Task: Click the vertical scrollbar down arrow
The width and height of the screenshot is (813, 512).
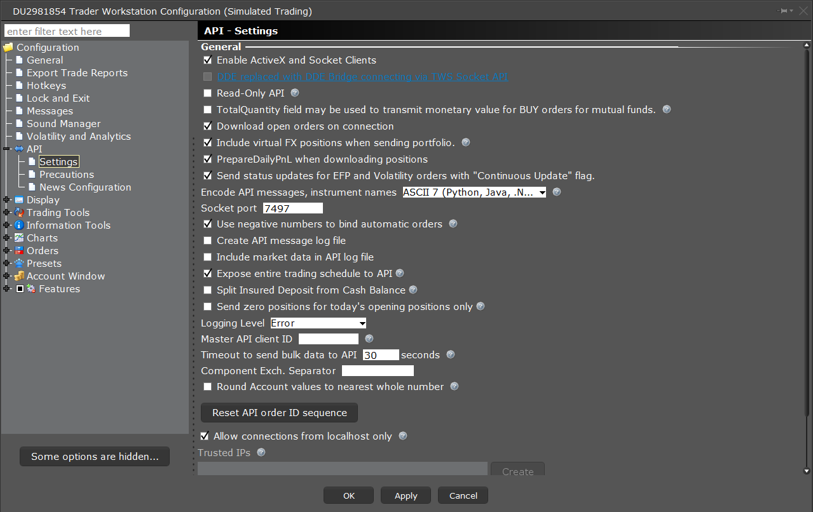Action: (807, 471)
